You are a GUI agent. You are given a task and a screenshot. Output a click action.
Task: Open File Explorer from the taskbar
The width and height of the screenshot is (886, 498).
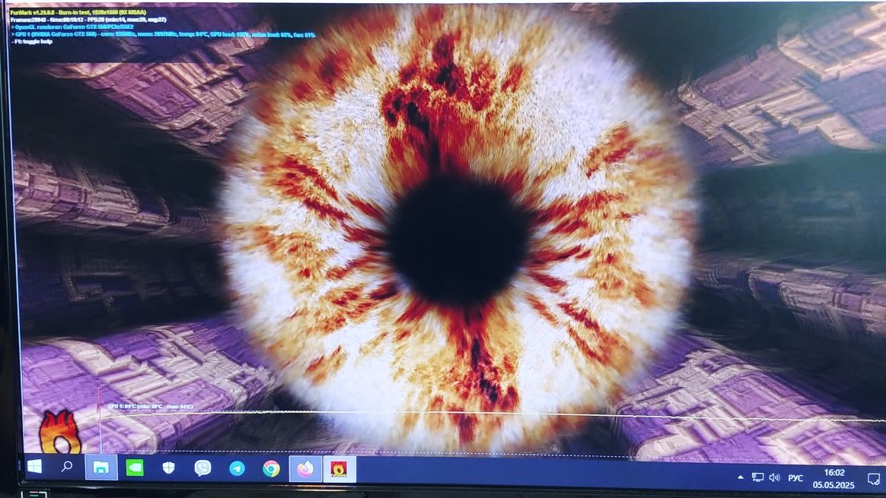[x=101, y=468]
